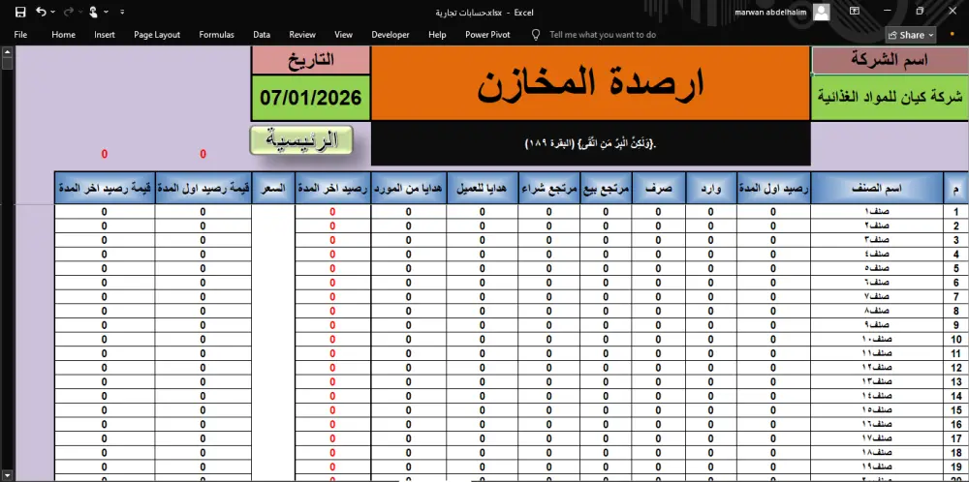Click the هدايا من المورد column header
969x482 pixels.
(x=409, y=188)
